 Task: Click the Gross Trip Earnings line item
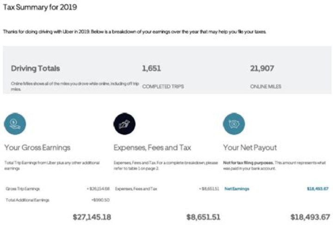[x=23, y=189]
